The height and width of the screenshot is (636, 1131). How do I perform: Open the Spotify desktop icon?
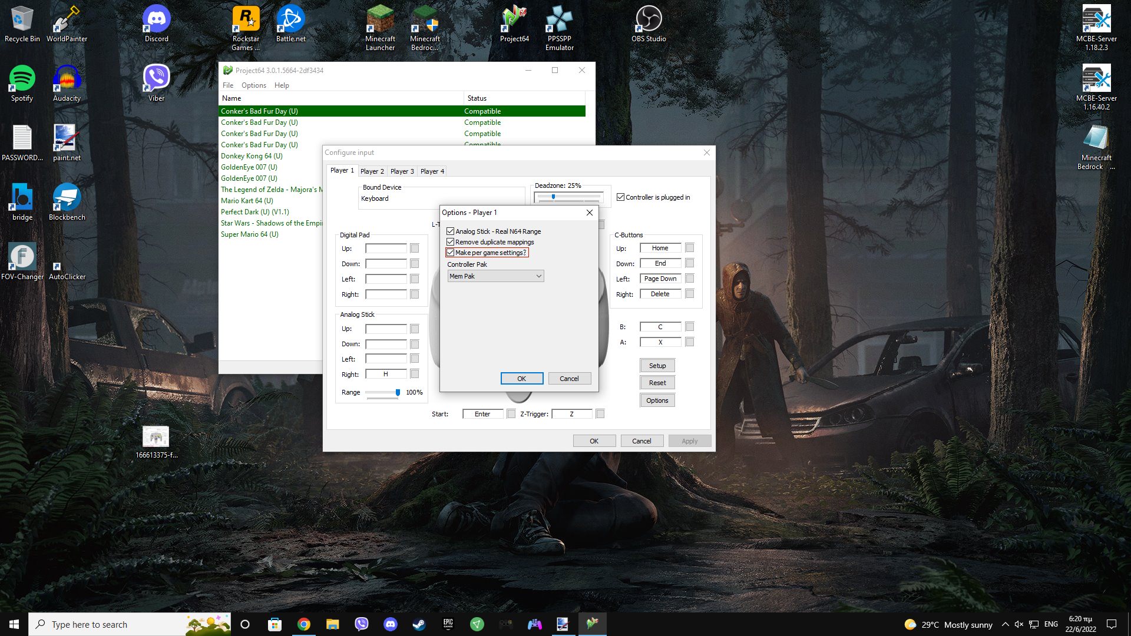click(22, 84)
